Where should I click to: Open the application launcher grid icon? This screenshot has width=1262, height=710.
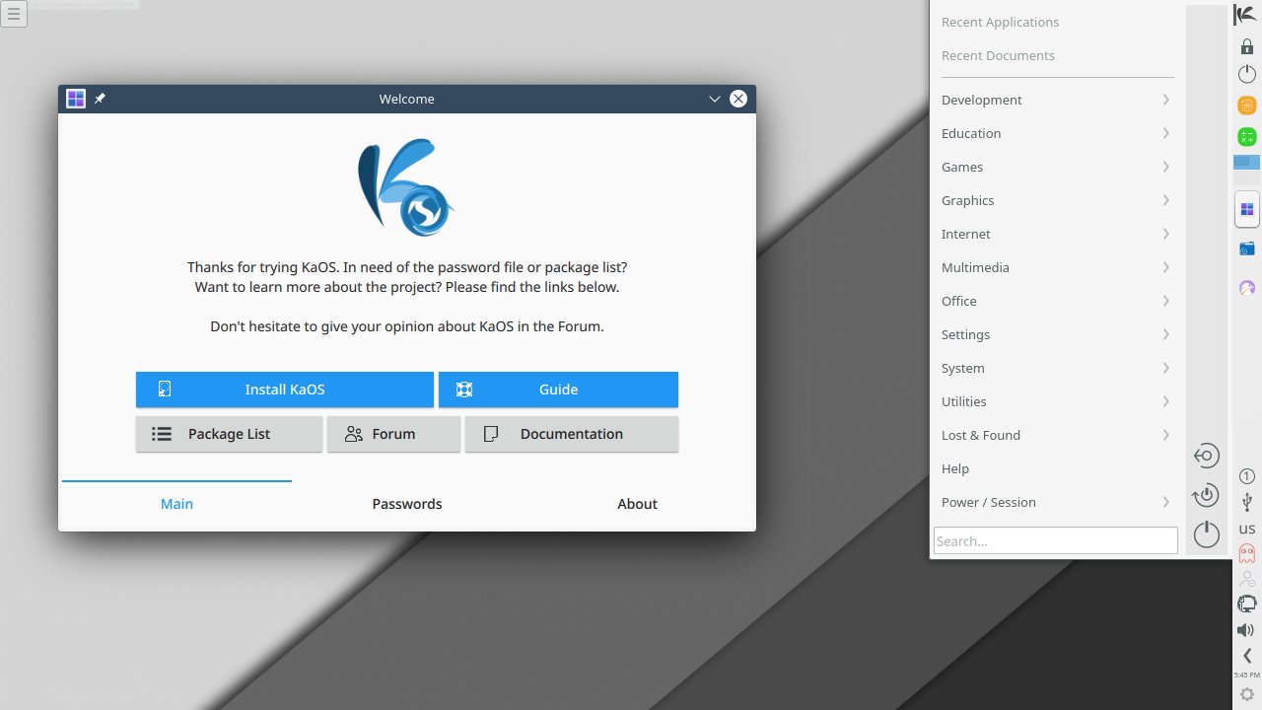(1245, 209)
